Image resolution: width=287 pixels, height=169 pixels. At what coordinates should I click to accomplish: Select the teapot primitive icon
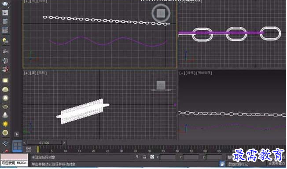(5, 107)
